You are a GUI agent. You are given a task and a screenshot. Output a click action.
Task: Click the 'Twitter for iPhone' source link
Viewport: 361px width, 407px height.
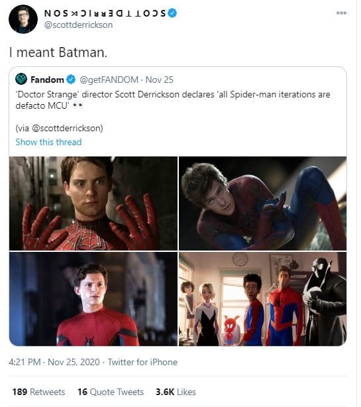tap(142, 362)
